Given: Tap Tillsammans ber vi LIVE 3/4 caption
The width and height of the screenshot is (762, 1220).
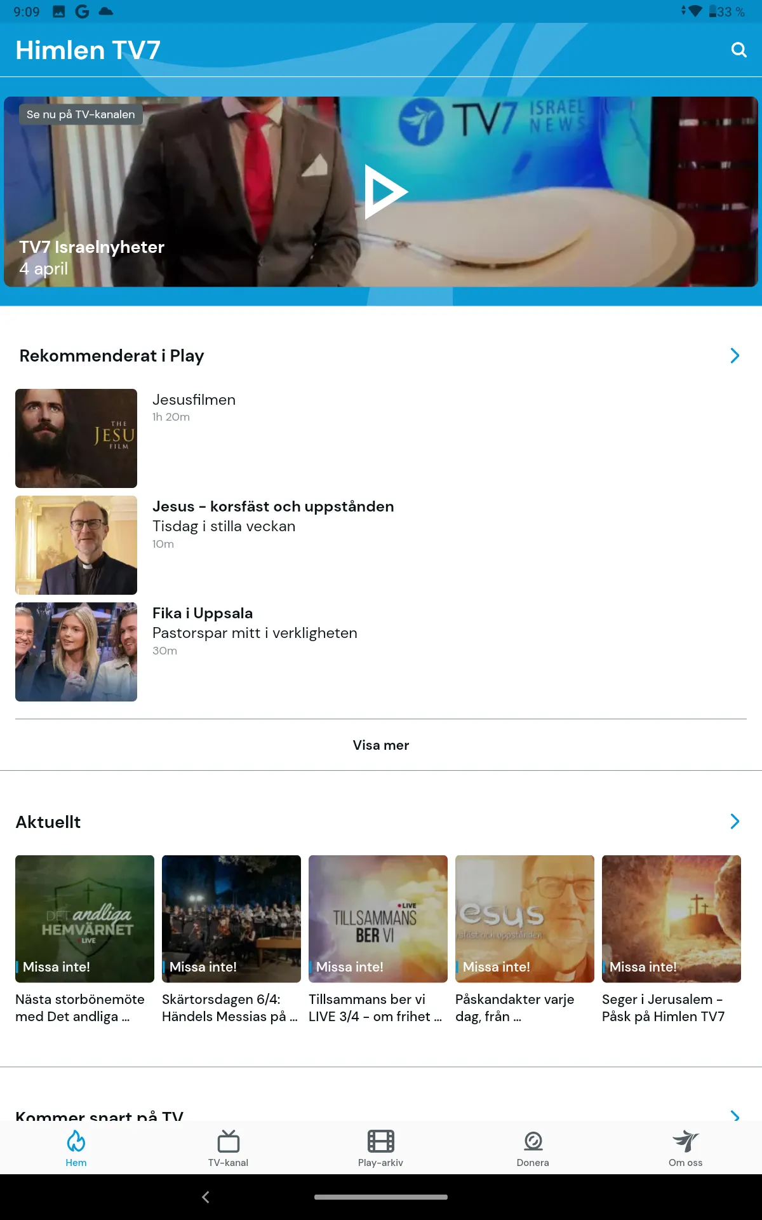Looking at the screenshot, I should 375,1008.
